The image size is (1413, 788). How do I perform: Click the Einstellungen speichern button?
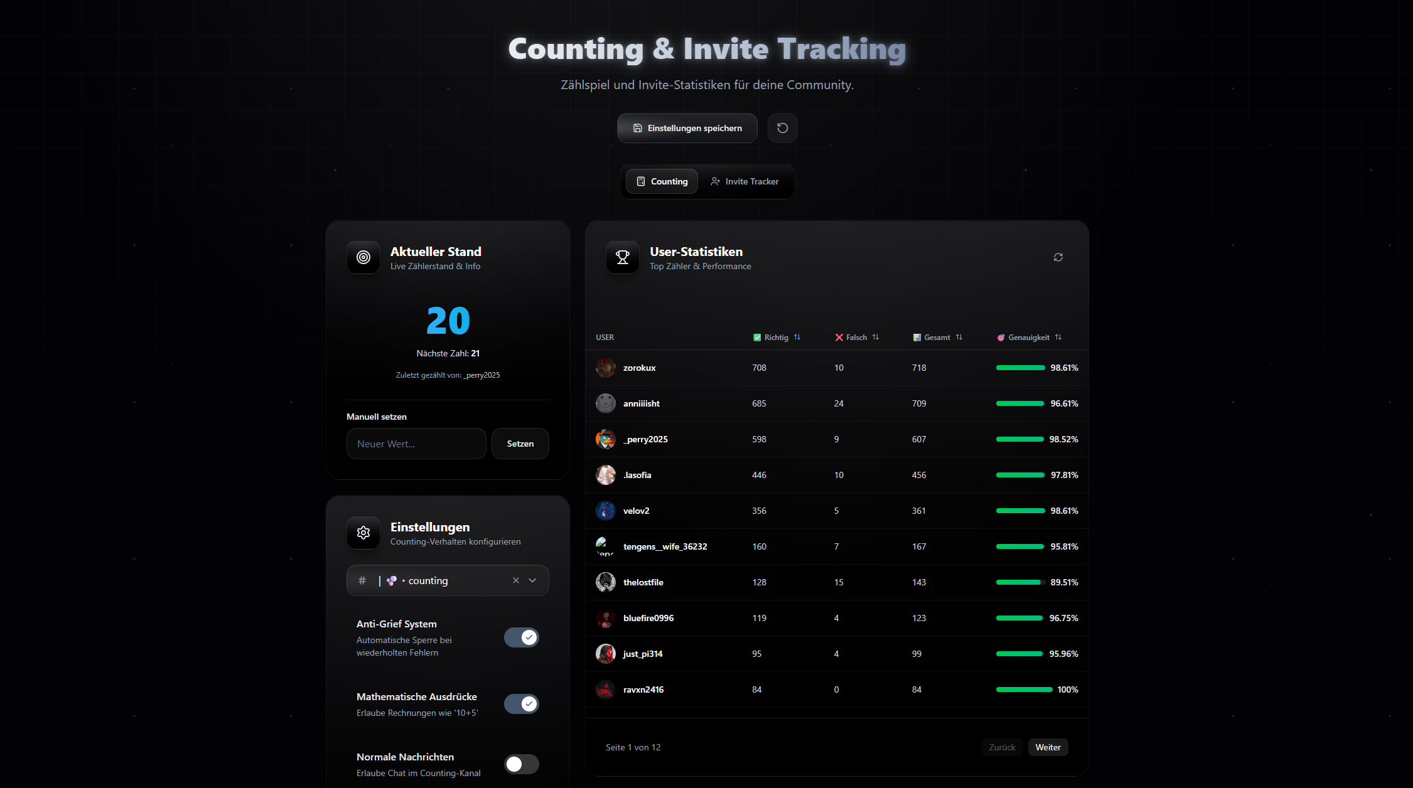tap(687, 128)
